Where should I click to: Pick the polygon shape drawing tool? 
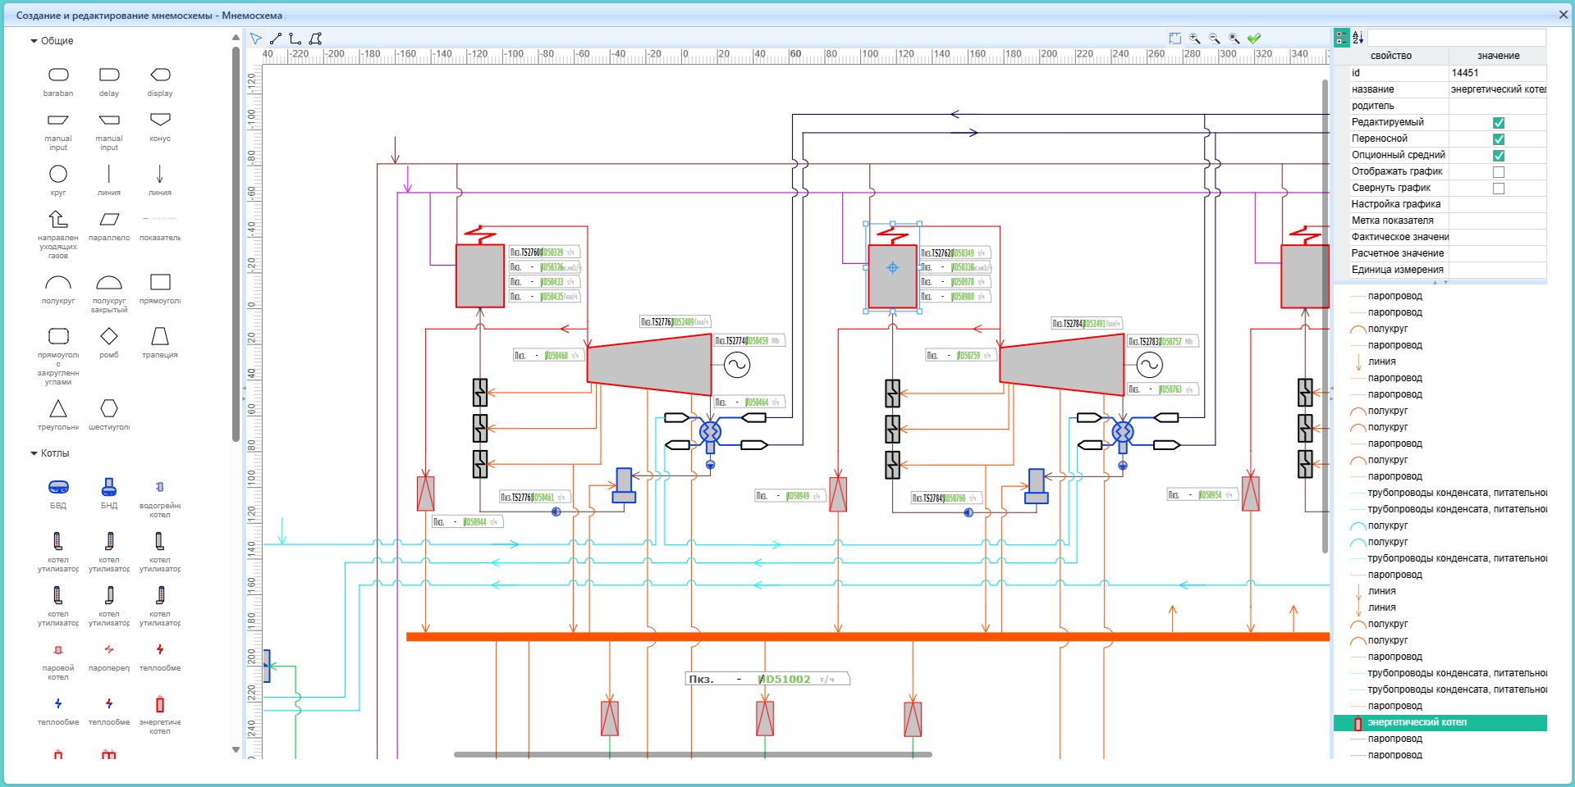pos(315,39)
